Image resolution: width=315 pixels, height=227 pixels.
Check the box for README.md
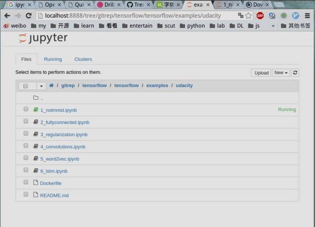pos(26,194)
